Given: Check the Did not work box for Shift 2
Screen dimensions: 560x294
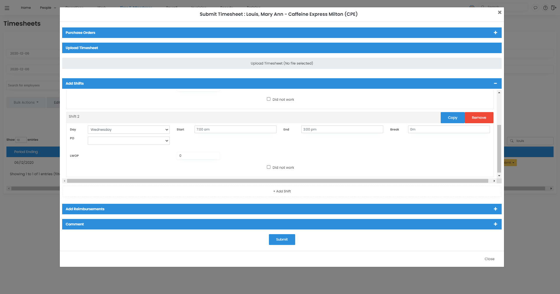Looking at the screenshot, I should (x=269, y=167).
